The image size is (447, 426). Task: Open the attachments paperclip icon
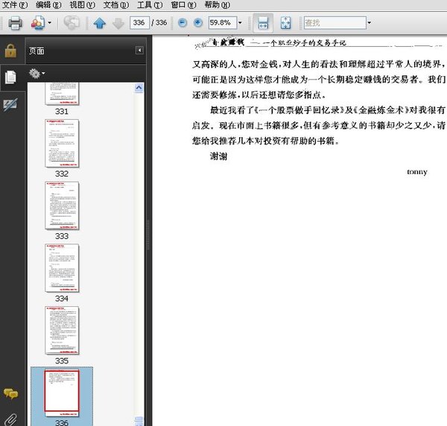(x=10, y=420)
